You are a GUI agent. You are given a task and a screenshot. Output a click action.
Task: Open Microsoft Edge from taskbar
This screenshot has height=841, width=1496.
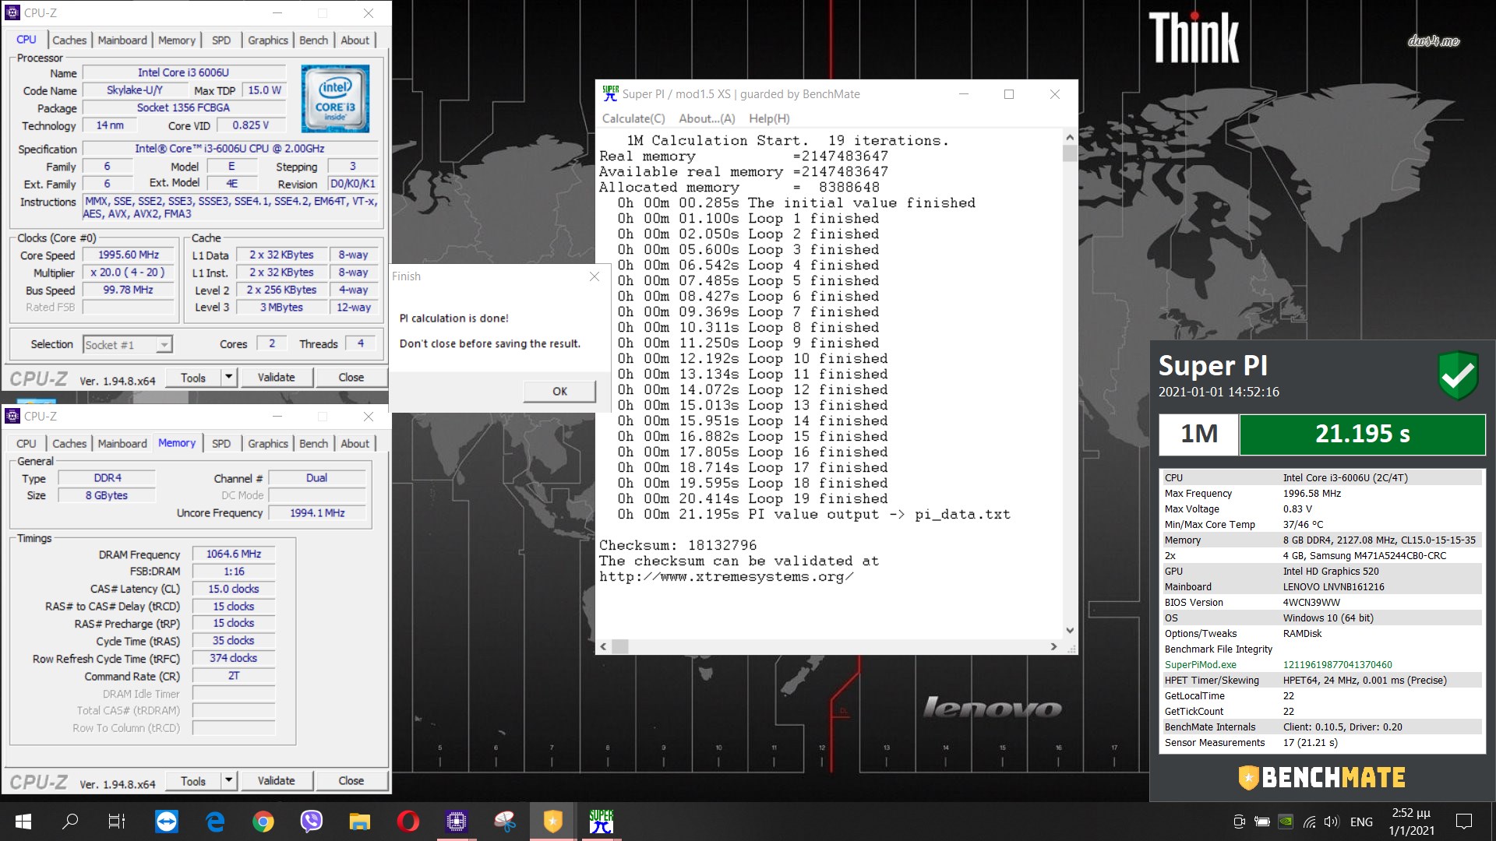tap(215, 822)
